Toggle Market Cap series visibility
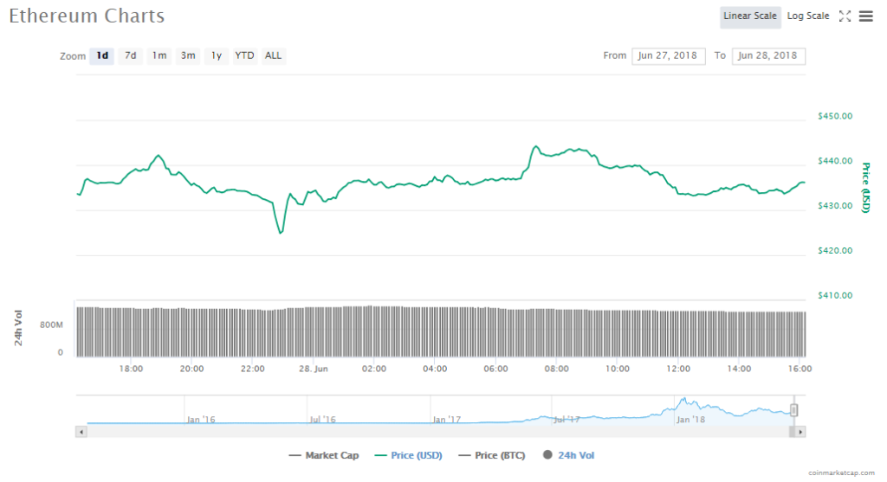 (325, 455)
